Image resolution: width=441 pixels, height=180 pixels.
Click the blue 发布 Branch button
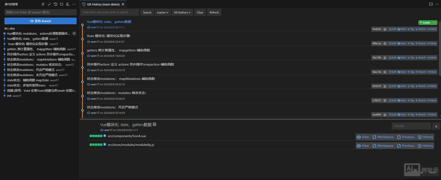pyautogui.click(x=40, y=21)
